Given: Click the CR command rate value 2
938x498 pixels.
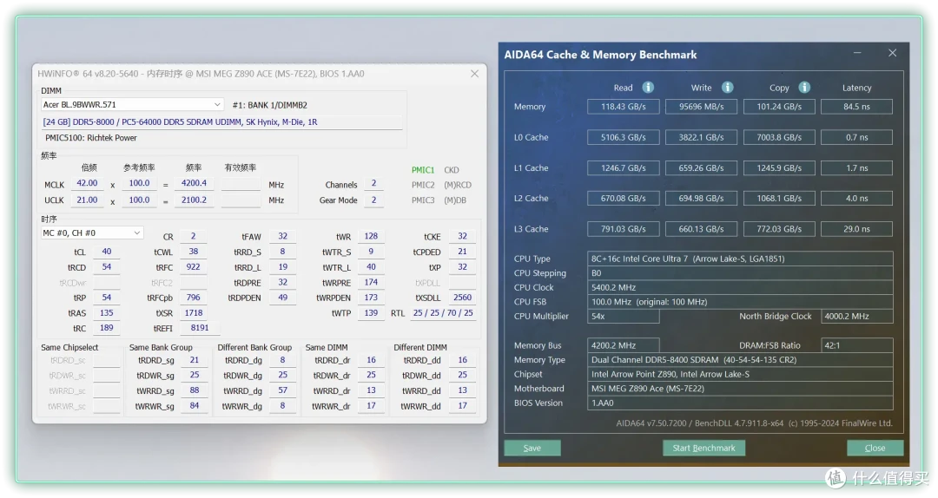Looking at the screenshot, I should coord(193,236).
